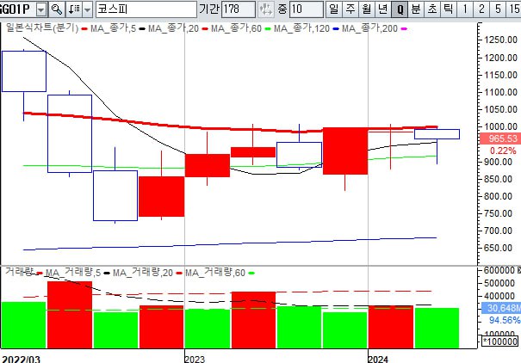Click the 1000.00 price axis label

tap(500, 126)
